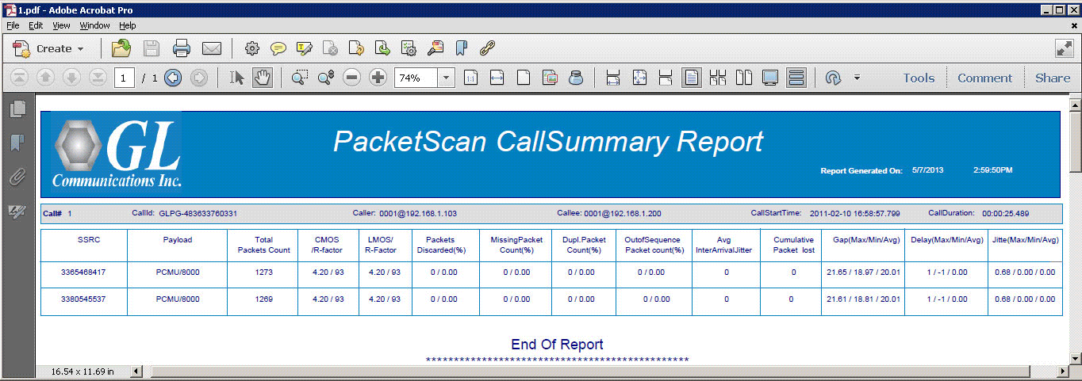
Task: Open the gear preferences icon
Action: point(252,48)
